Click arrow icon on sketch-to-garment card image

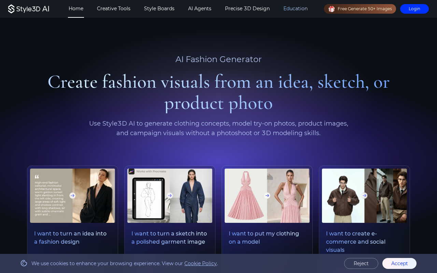170,196
